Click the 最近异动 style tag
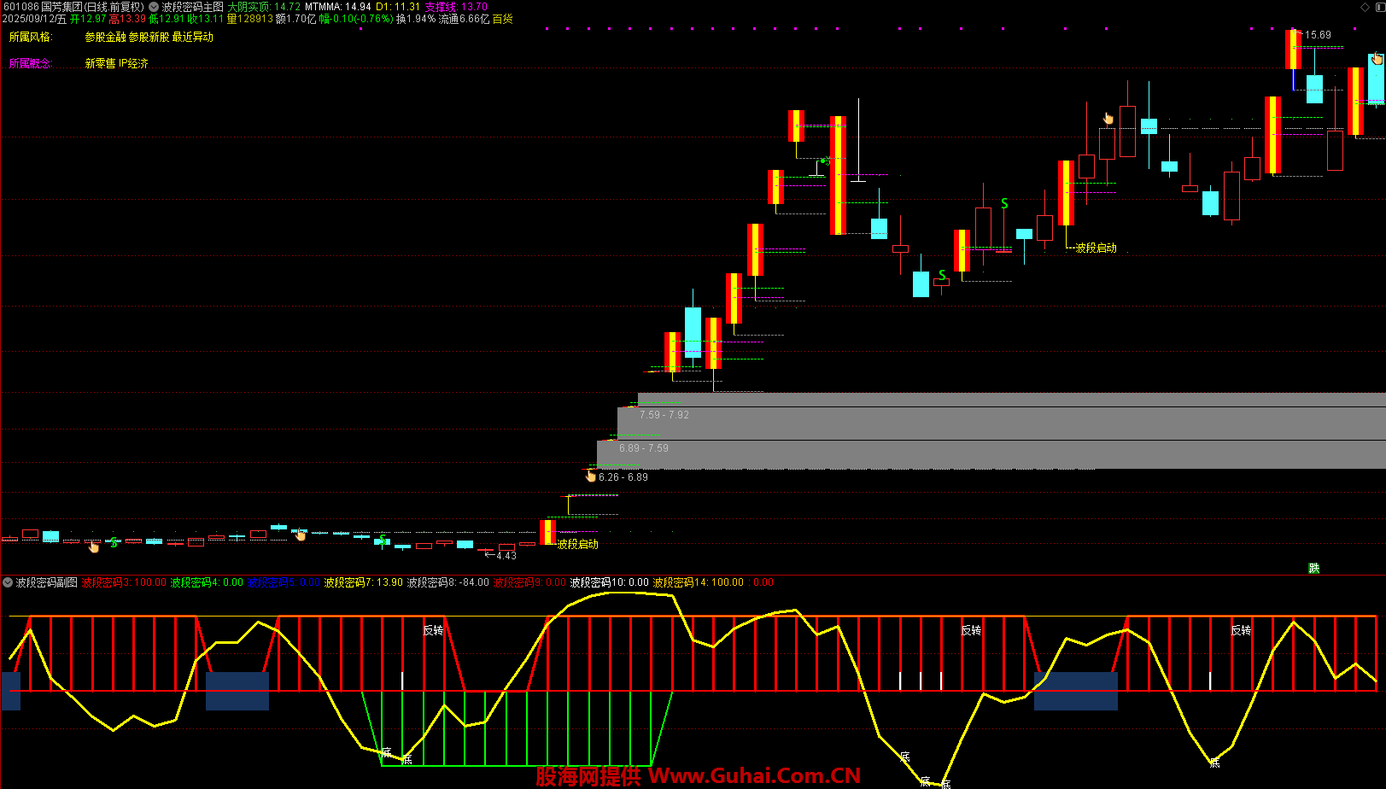 pyautogui.click(x=193, y=37)
